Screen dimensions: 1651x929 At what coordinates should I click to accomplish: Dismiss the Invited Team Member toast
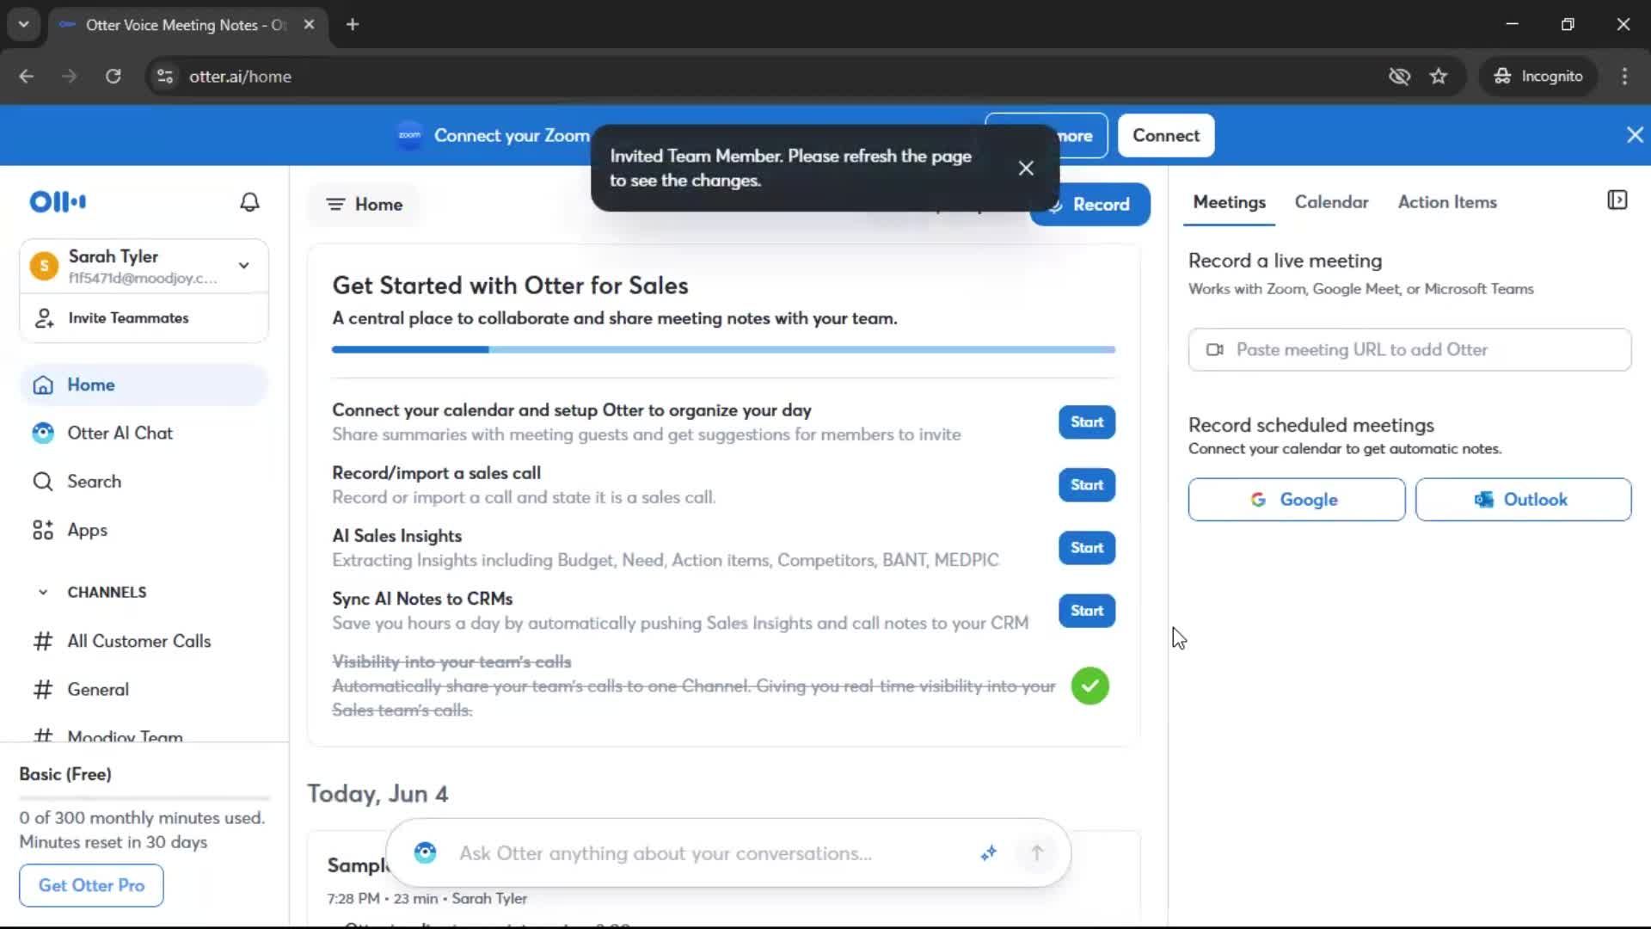click(x=1026, y=169)
